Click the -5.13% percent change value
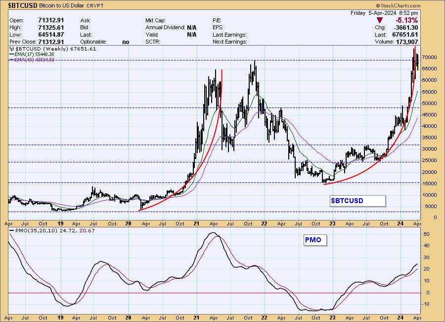Screen dimensions: 445x322 [407, 20]
